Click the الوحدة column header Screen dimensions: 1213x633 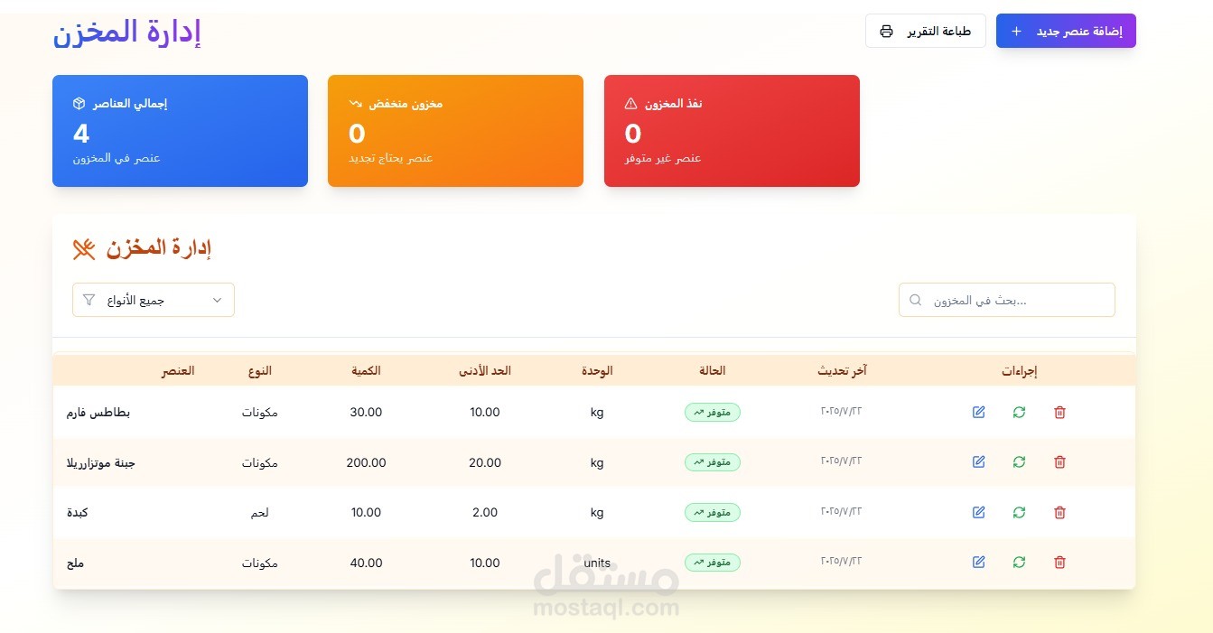click(x=597, y=371)
